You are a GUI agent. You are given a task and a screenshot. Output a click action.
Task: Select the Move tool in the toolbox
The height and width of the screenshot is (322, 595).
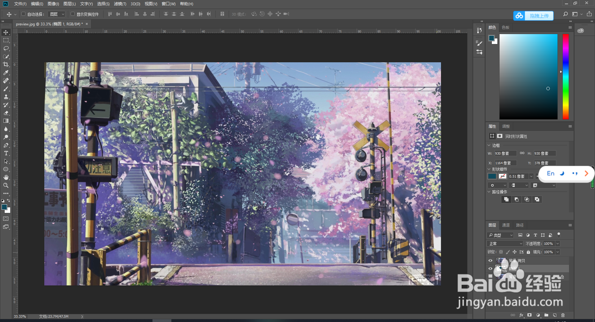(x=6, y=32)
